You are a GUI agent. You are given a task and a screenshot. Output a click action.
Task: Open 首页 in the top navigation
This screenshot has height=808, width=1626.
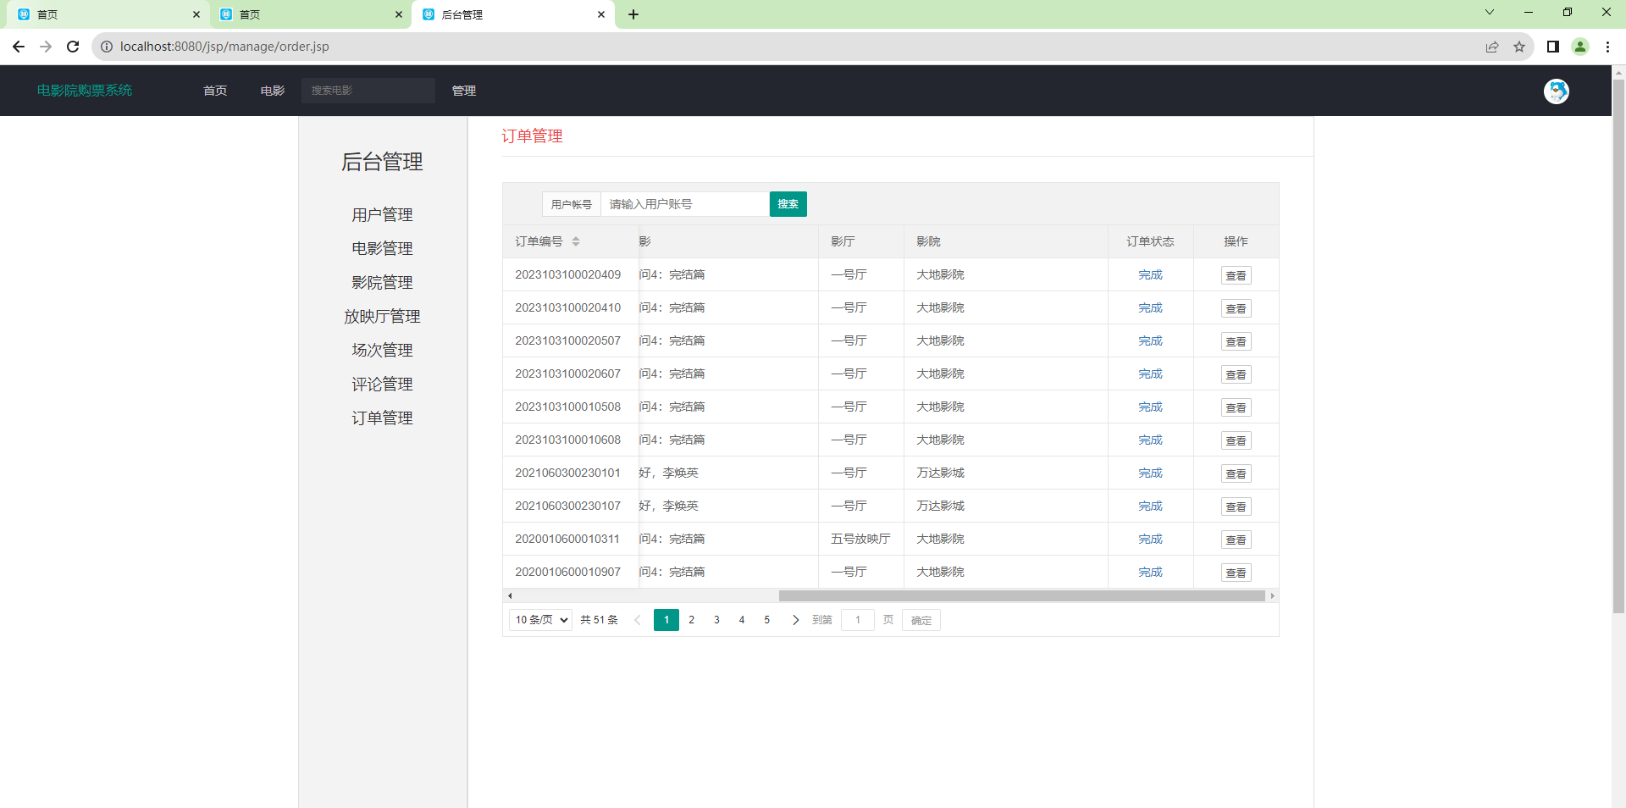(215, 91)
